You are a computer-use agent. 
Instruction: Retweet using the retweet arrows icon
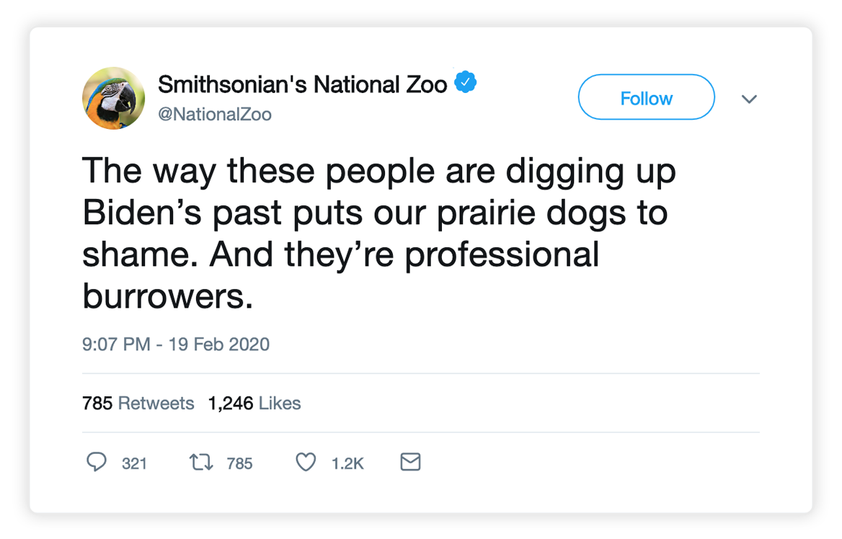[x=199, y=462]
